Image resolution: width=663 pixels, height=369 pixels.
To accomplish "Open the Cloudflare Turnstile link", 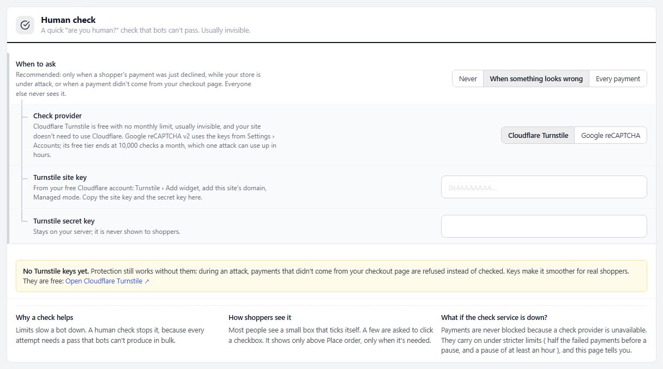I will 107,281.
